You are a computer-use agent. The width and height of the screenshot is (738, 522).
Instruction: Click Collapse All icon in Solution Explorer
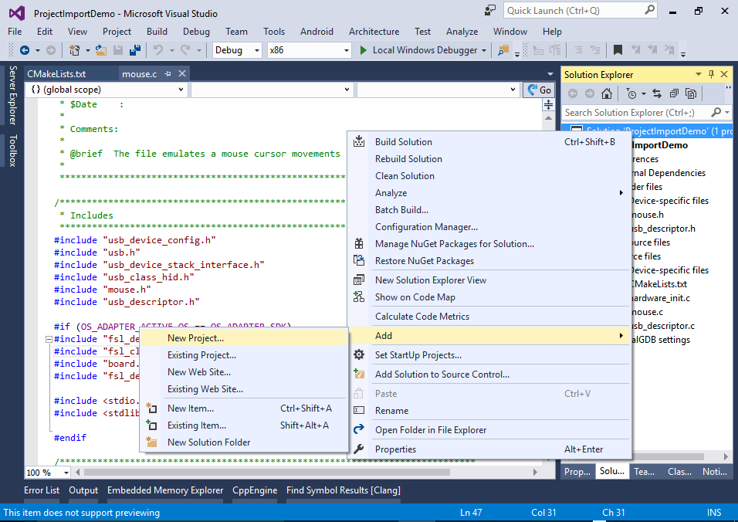coord(674,93)
